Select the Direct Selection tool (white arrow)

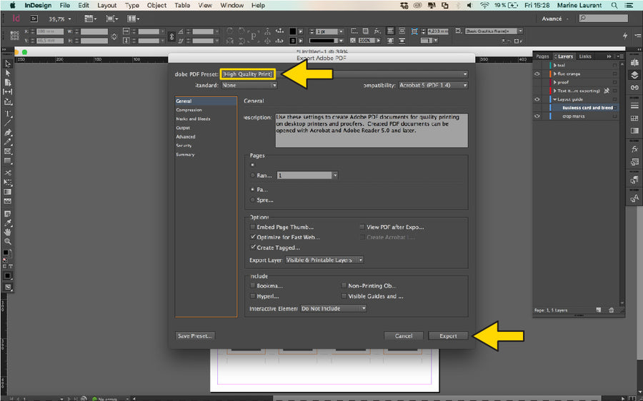tap(7, 73)
